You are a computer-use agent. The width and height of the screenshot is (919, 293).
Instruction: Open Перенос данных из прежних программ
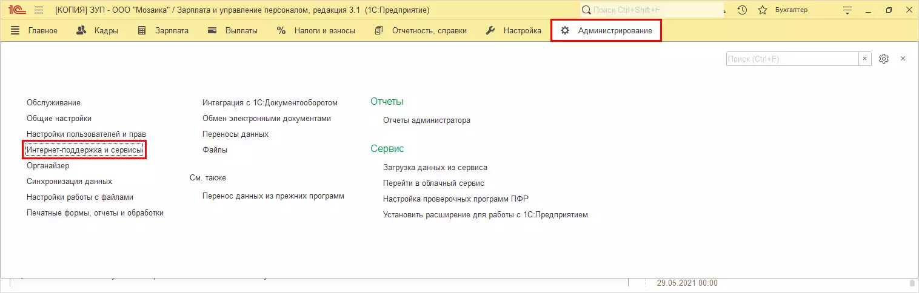tap(273, 196)
